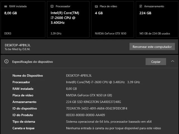The image size is (179, 134).
Task: Click the Armazenamento label in specifications list
Action: (24, 102)
